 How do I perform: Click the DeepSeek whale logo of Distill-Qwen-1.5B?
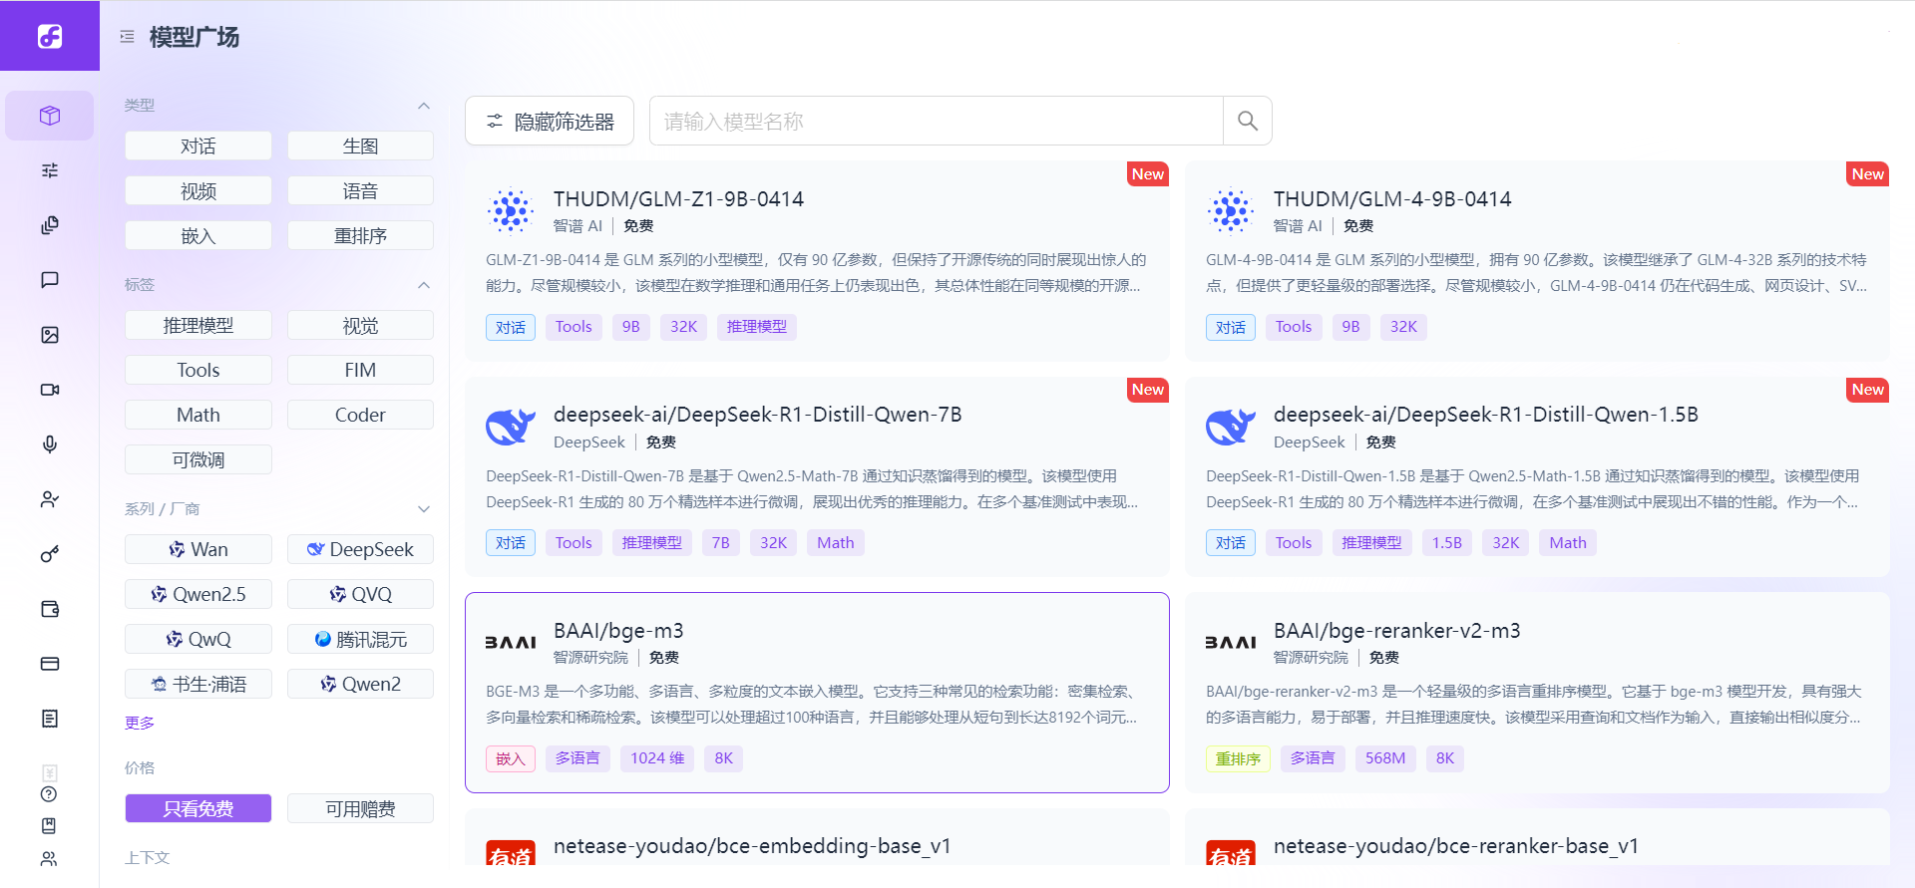coord(1231,427)
